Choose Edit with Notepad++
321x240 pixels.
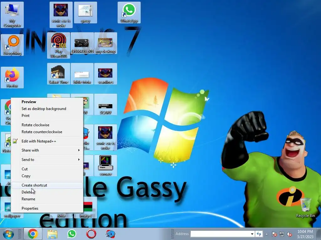point(47,141)
